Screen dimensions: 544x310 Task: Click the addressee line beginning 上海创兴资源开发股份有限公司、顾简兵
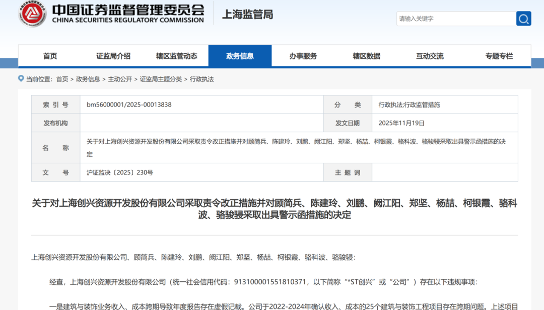click(x=193, y=257)
